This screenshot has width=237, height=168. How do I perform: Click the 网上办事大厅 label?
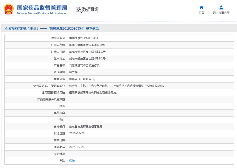(x=221, y=13)
